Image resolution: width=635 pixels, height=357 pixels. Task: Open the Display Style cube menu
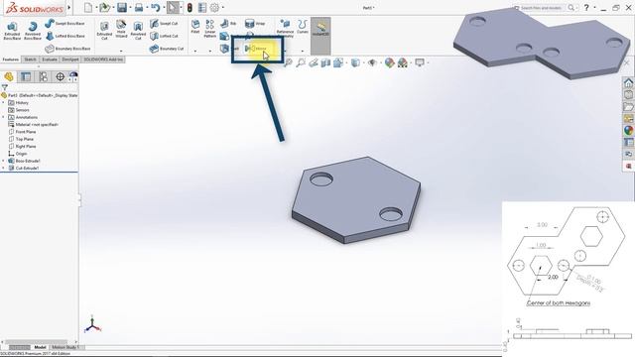(355, 62)
